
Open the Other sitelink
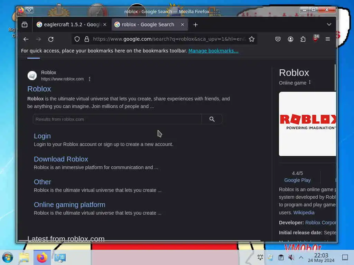(43, 182)
